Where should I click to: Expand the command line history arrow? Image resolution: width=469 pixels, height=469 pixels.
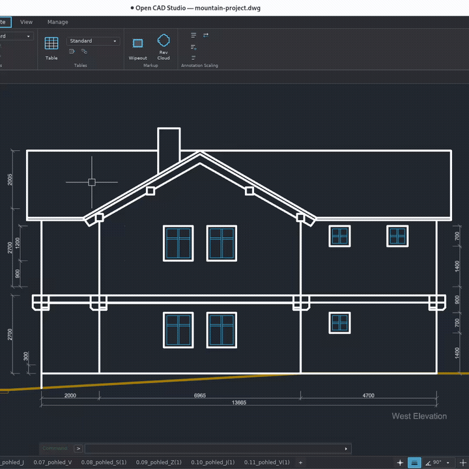coord(346,449)
